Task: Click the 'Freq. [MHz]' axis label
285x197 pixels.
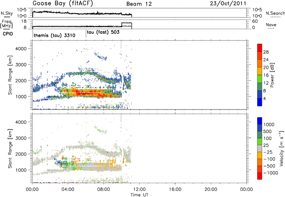Action: pyautogui.click(x=6, y=24)
